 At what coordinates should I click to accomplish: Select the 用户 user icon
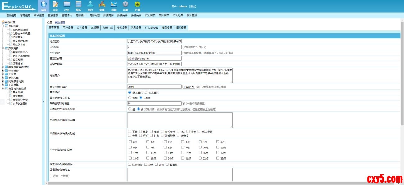click(x=90, y=4)
